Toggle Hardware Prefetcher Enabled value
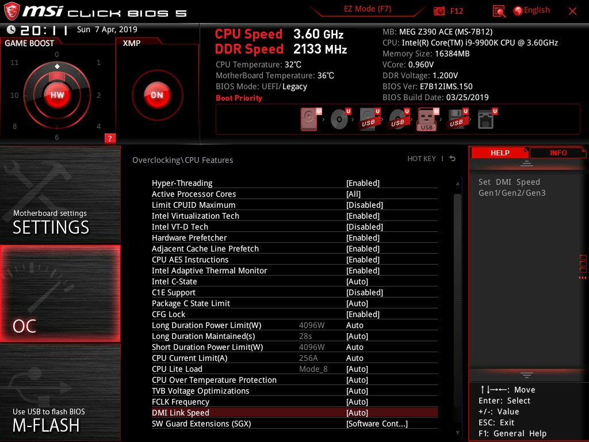This screenshot has width=589, height=442. click(x=363, y=238)
